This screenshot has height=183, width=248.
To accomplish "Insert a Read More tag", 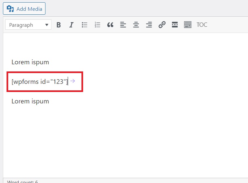I will pos(175,25).
